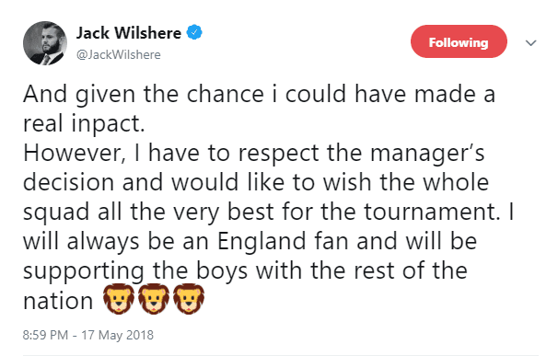Open the Jack Wilshere display name link
558x356 pixels.
(129, 33)
